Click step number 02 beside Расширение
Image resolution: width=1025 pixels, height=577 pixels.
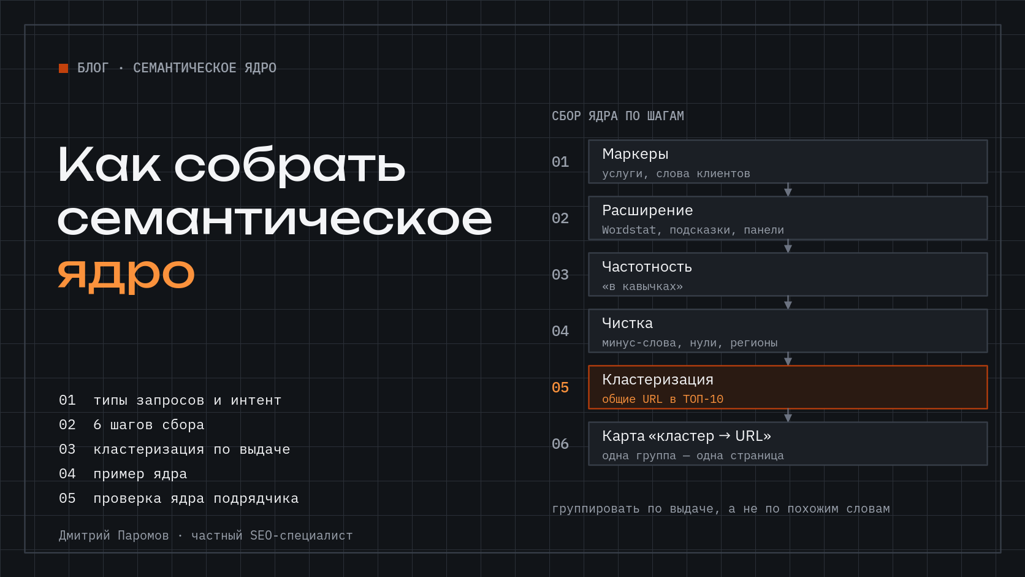coord(560,218)
